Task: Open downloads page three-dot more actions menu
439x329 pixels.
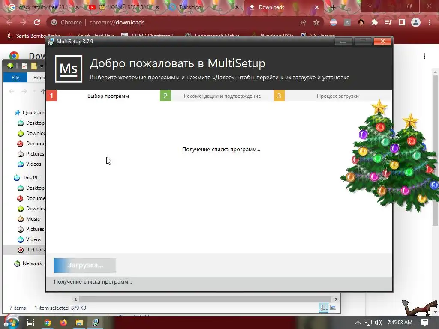Action: click(x=424, y=56)
